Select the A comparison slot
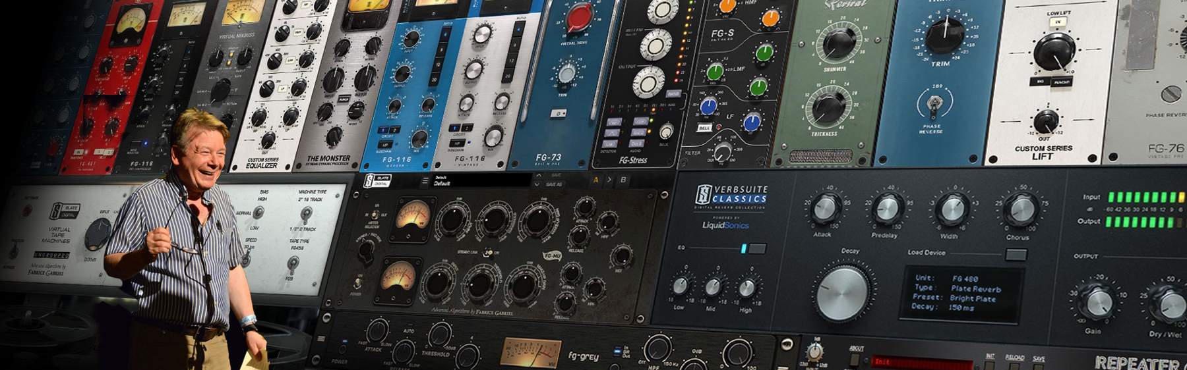 (596, 180)
